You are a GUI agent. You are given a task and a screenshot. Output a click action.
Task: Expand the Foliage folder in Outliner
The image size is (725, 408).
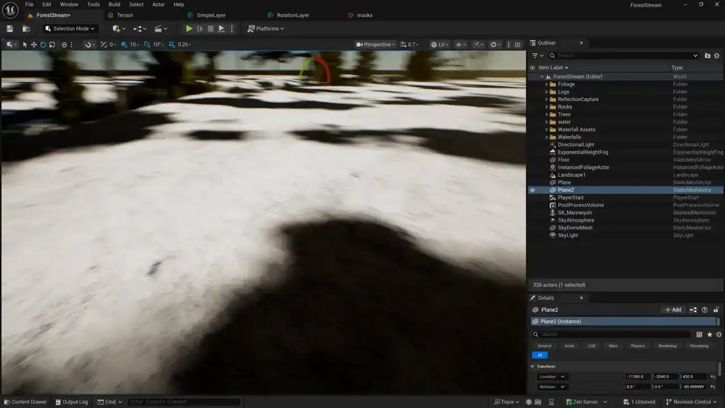coord(547,84)
